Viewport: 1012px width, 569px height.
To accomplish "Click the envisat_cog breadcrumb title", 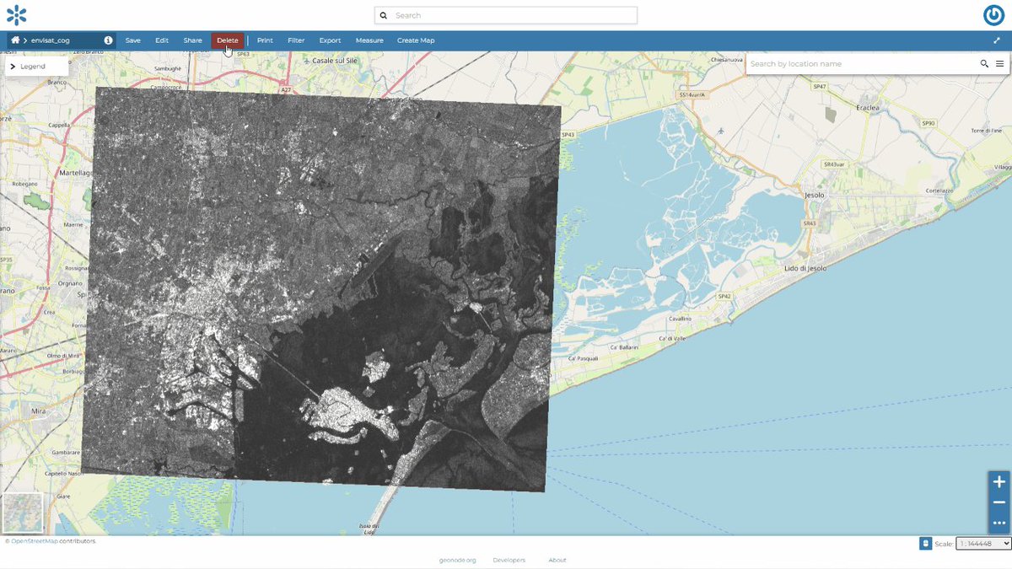I will (x=51, y=40).
